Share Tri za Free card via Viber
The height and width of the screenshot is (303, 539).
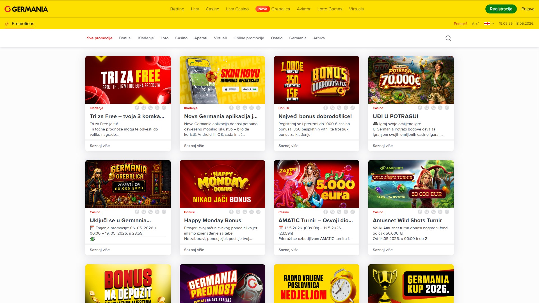click(144, 108)
